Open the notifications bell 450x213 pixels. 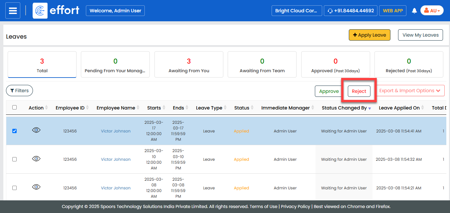coord(414,11)
